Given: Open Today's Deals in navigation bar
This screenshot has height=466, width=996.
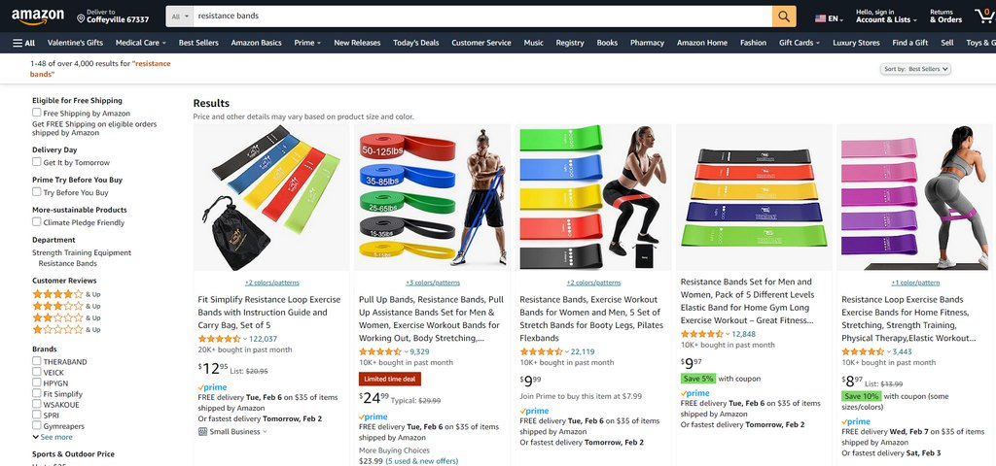Looking at the screenshot, I should coord(416,43).
